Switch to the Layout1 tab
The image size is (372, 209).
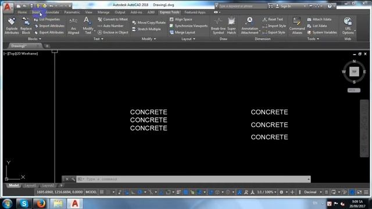pyautogui.click(x=30, y=185)
